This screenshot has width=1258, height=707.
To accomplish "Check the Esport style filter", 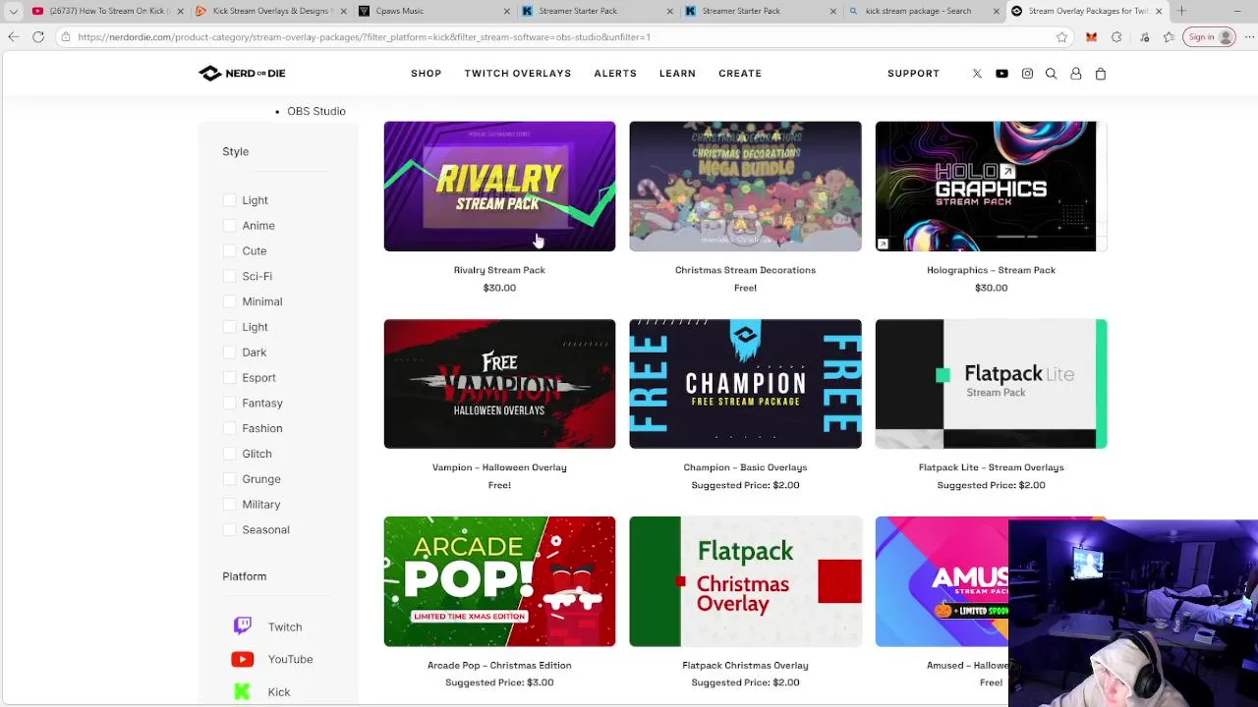I will [230, 378].
